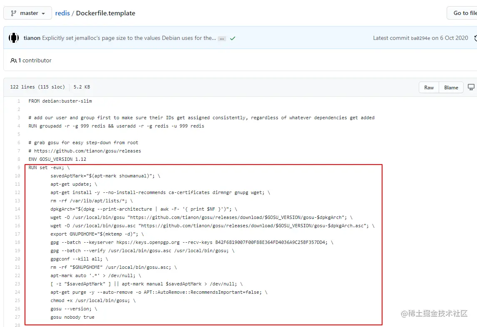Click the Dockerfile.template file name

coord(106,13)
